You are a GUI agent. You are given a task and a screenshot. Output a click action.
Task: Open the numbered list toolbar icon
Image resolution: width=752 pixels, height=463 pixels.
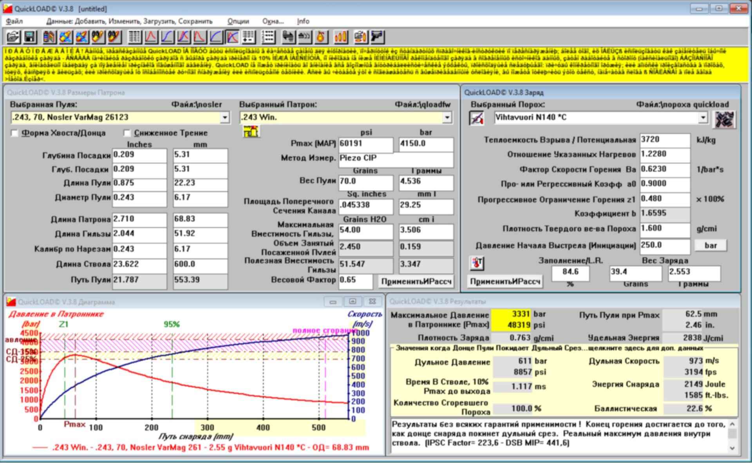[269, 37]
